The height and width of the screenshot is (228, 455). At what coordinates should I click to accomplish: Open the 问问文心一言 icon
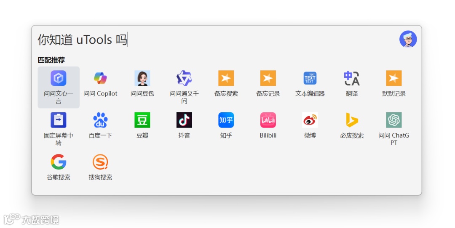(x=59, y=78)
